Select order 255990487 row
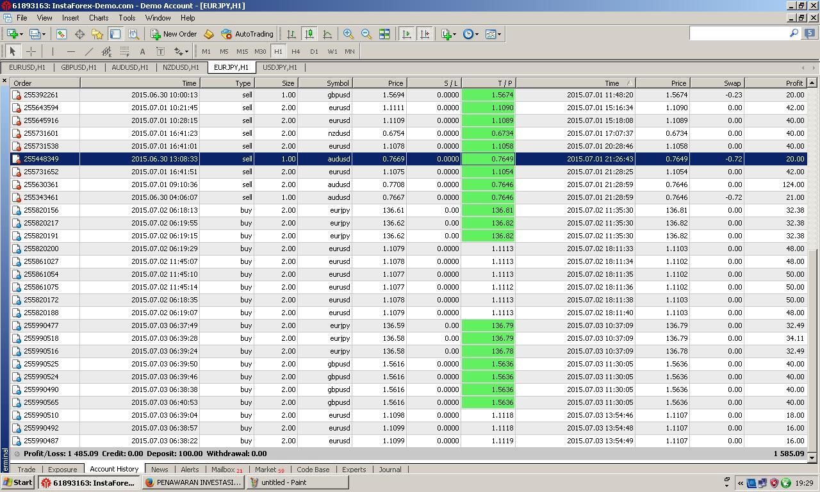 click(409, 441)
